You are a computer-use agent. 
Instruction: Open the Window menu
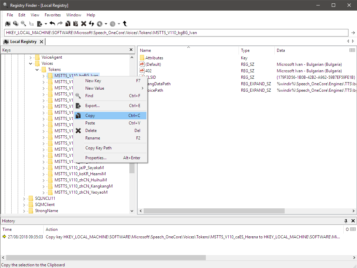(x=73, y=15)
